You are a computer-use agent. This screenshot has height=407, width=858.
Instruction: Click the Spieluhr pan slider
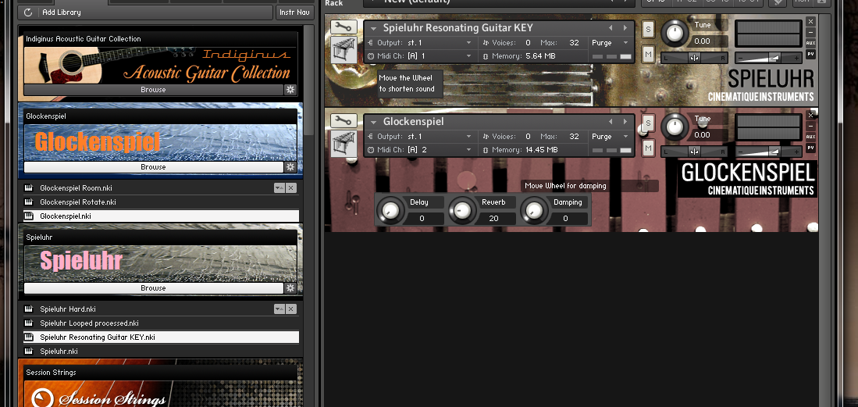coord(694,58)
